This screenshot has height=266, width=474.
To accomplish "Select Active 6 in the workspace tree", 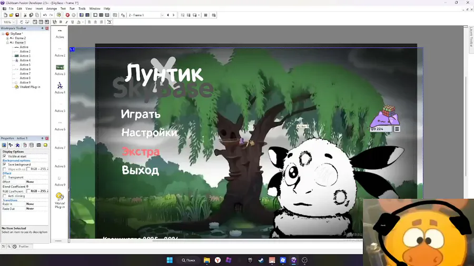I will (25, 69).
